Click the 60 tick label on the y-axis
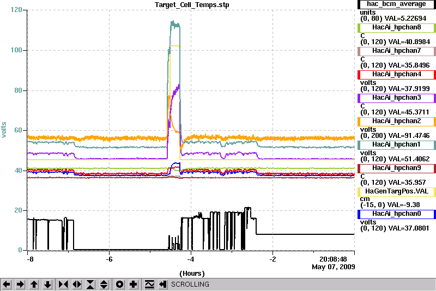436x291 pixels. (18, 130)
